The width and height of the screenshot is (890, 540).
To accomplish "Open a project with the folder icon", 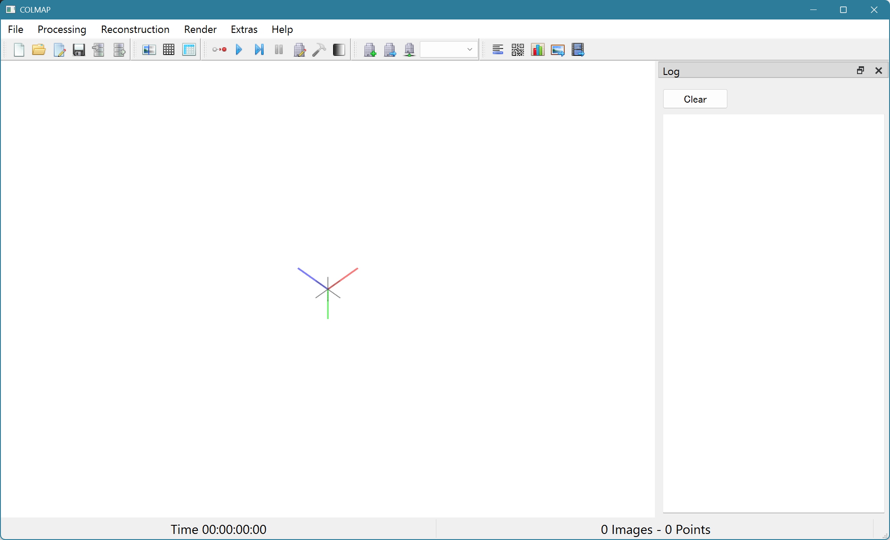I will tap(39, 50).
